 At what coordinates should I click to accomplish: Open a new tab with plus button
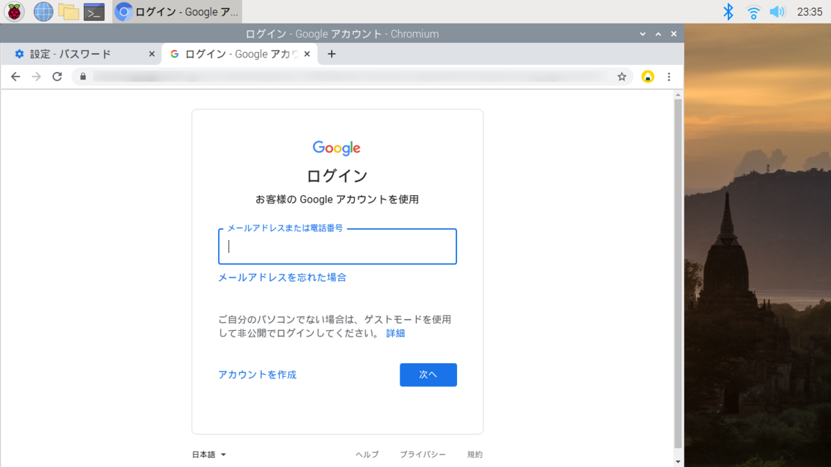[332, 54]
